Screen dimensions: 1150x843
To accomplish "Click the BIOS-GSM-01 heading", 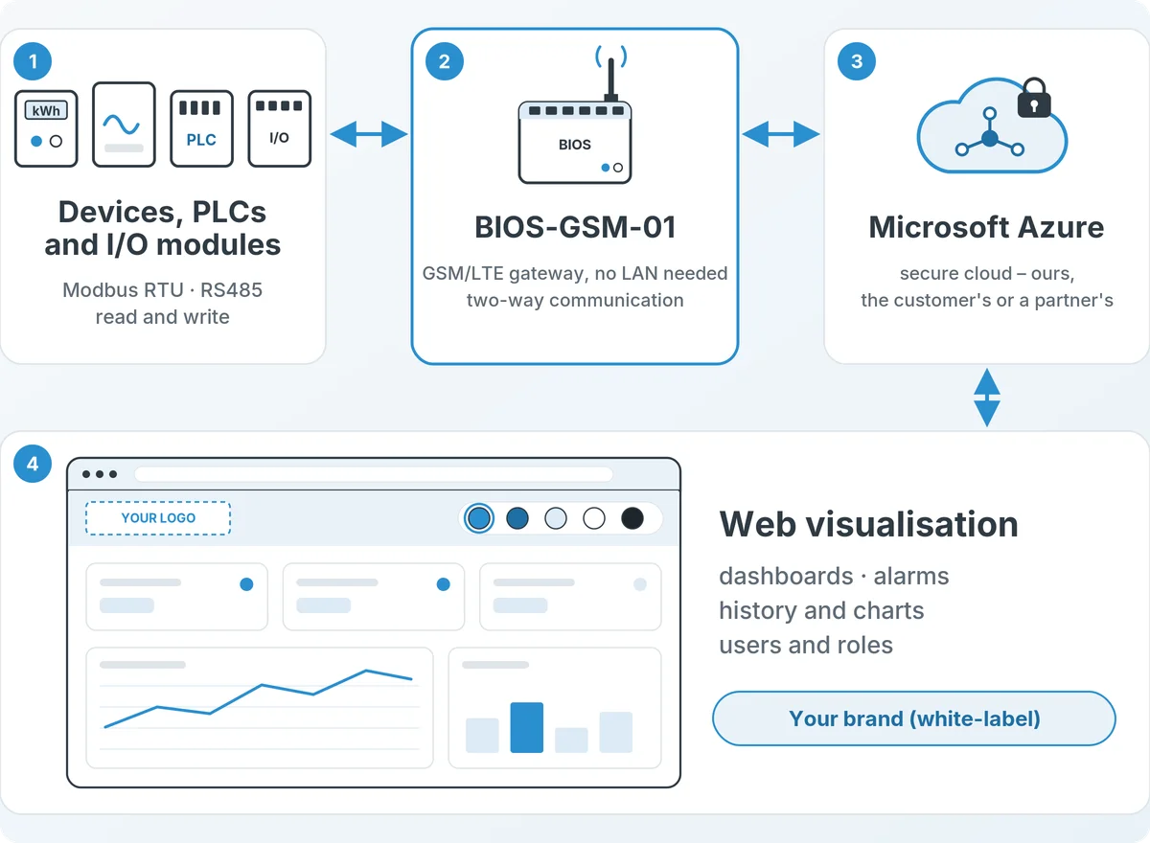I will (x=575, y=227).
